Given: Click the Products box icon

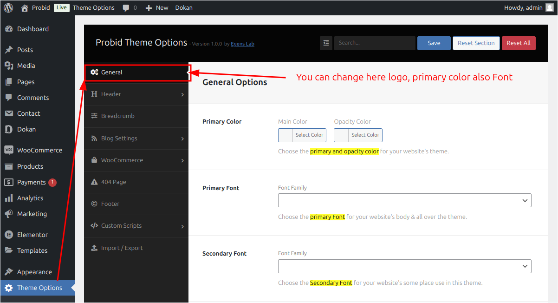Looking at the screenshot, I should (x=9, y=166).
